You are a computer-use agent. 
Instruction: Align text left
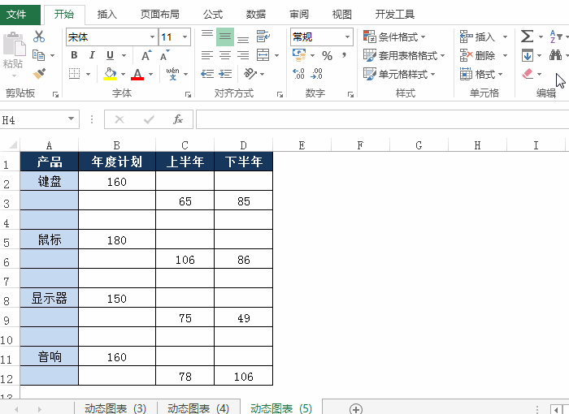pos(207,55)
